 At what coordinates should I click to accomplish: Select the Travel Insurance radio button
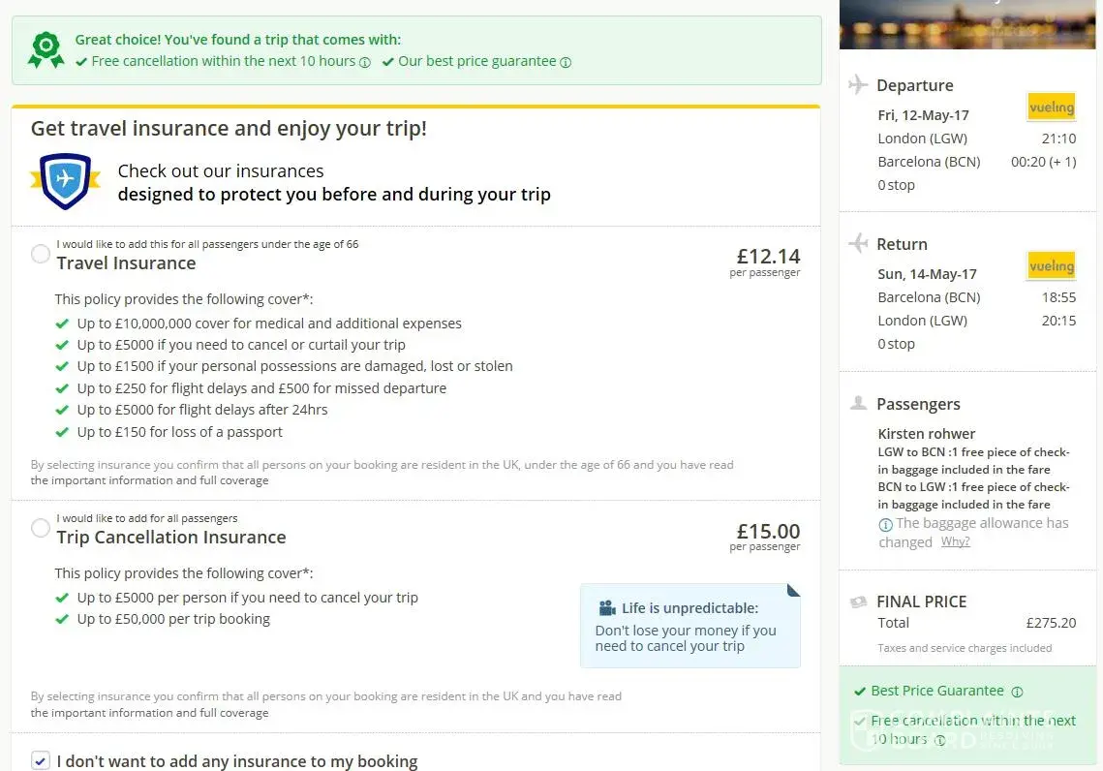41,255
